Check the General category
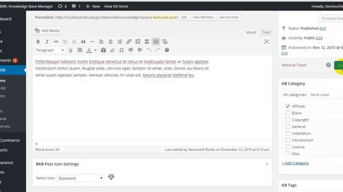The image size is (343, 192). point(287,126)
